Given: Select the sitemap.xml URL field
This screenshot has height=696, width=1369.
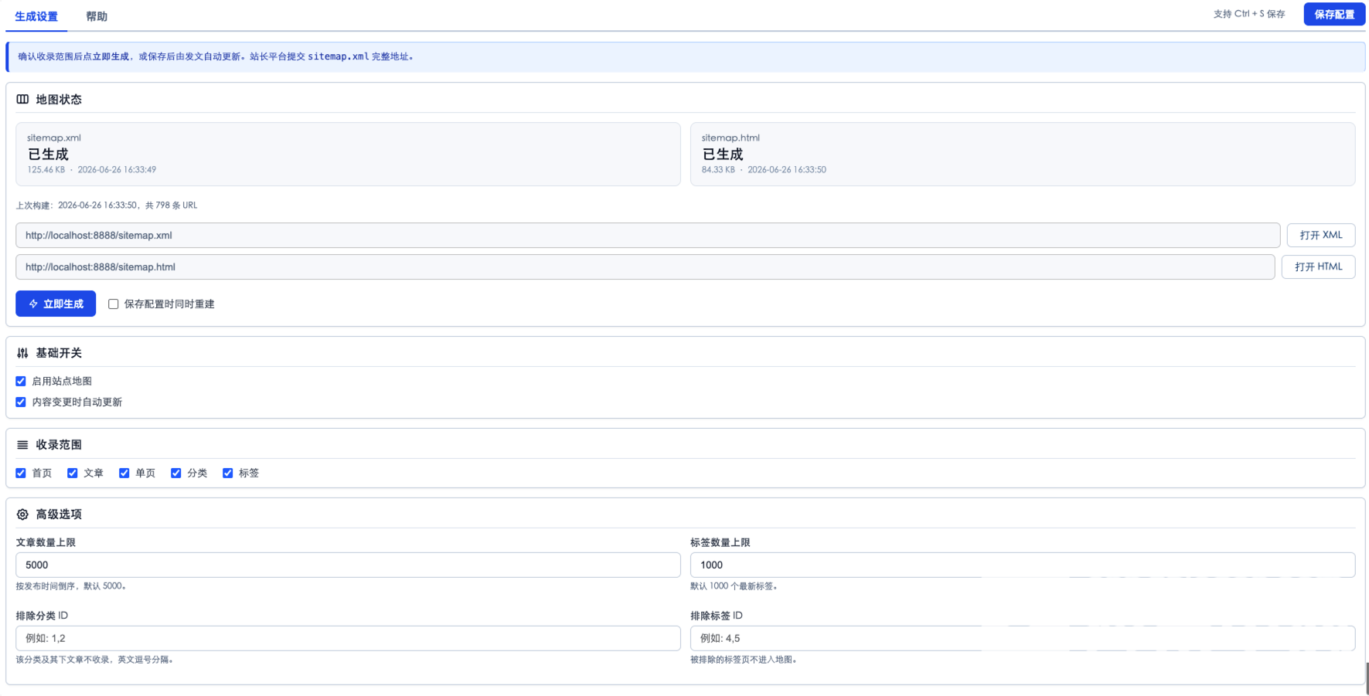Looking at the screenshot, I should pyautogui.click(x=648, y=235).
